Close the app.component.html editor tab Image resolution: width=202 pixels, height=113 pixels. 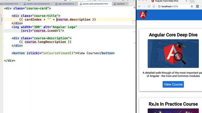click(x=20, y=4)
